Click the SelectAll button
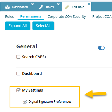The image size is (112, 112). 43,26
